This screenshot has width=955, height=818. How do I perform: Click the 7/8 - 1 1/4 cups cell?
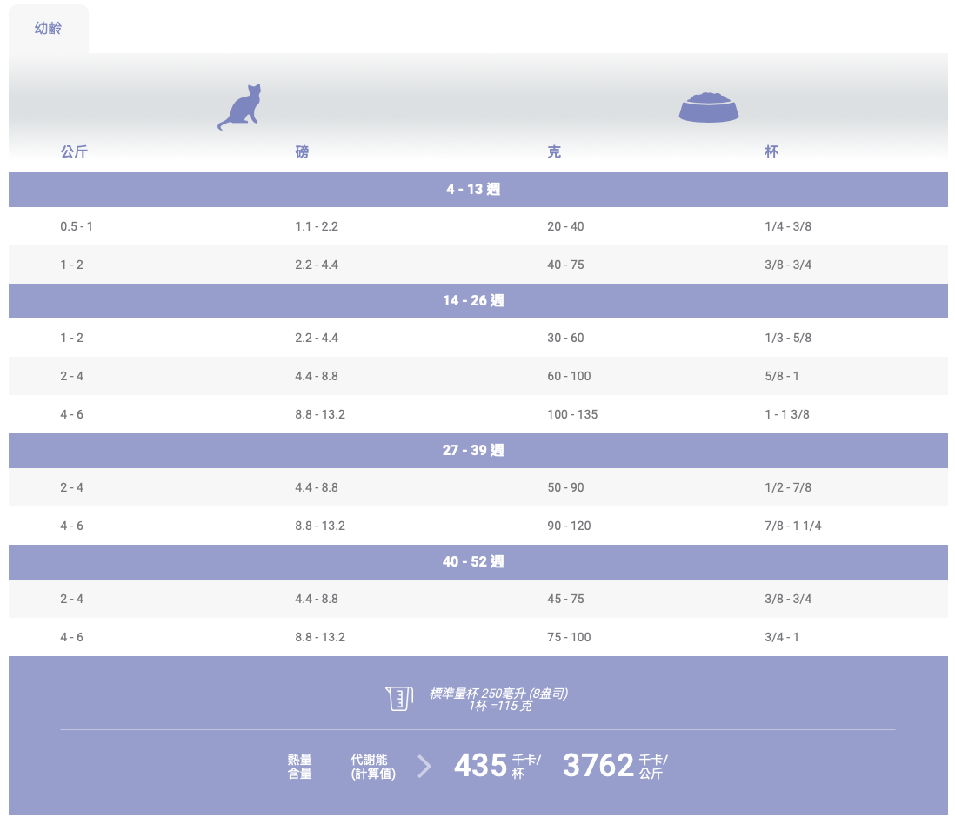pyautogui.click(x=793, y=526)
